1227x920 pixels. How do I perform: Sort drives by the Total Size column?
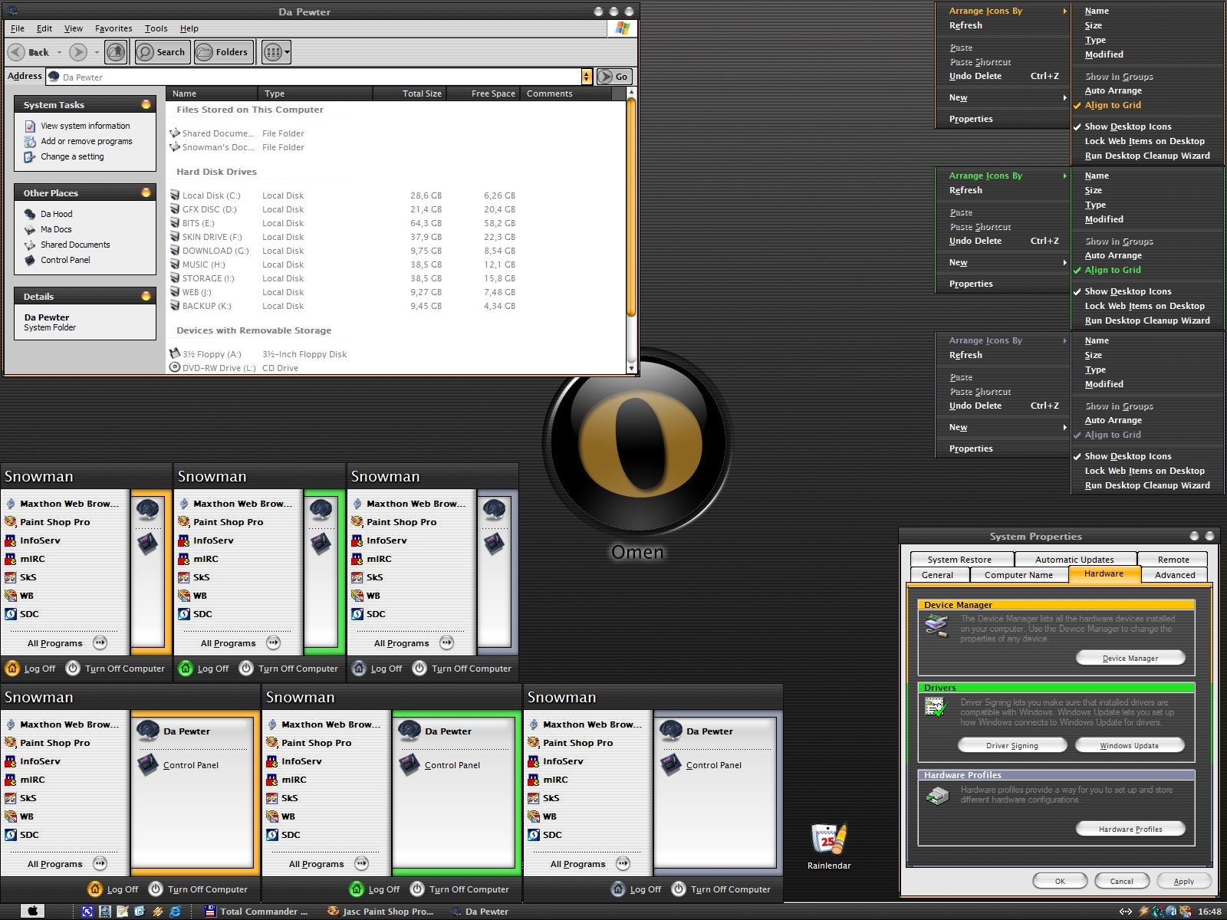point(410,94)
